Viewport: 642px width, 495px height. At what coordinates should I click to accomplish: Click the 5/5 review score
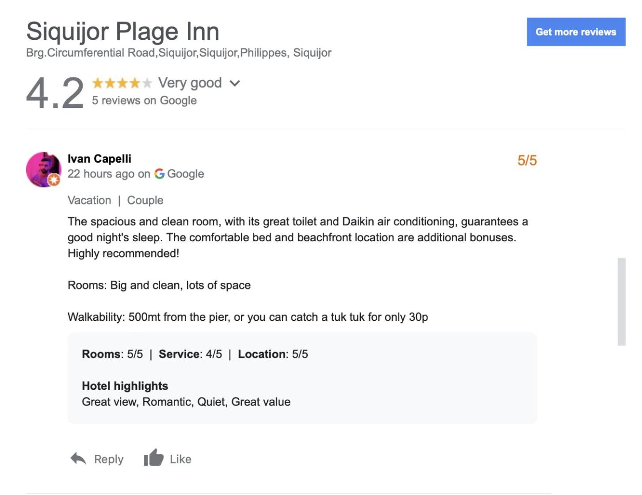point(527,160)
